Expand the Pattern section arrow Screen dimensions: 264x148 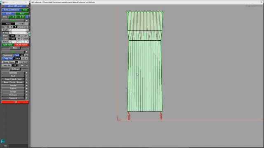point(27,89)
